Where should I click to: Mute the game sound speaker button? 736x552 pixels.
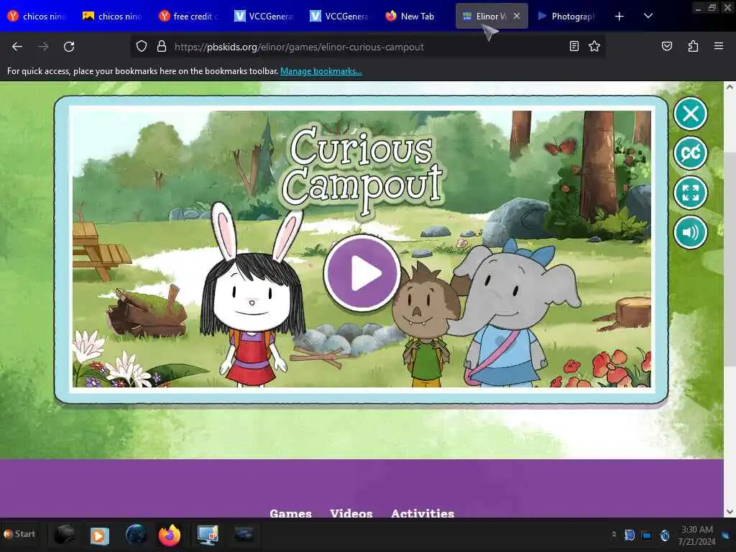click(x=690, y=232)
